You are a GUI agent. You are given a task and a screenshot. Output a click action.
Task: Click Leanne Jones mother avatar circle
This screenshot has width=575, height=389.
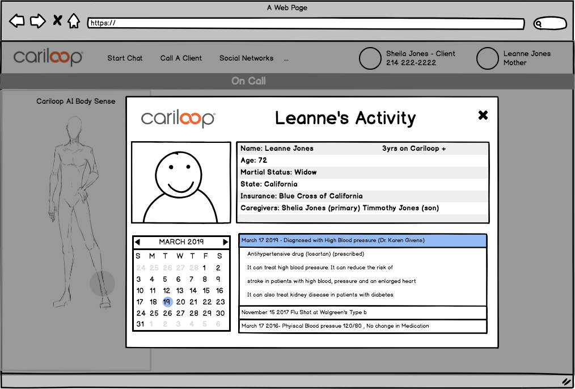pos(487,58)
